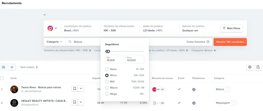This screenshot has width=263, height=111.
Task: Switch to list view
Action: [12, 67]
